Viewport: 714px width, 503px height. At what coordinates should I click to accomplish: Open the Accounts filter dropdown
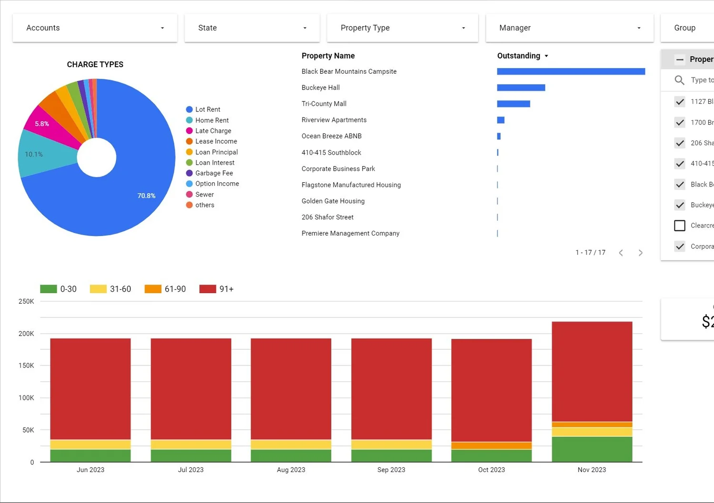[162, 28]
